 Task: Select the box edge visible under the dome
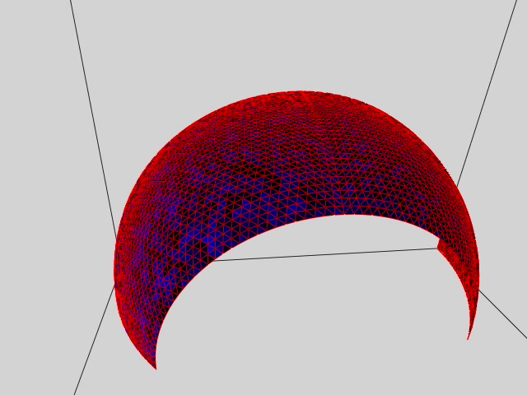point(329,254)
